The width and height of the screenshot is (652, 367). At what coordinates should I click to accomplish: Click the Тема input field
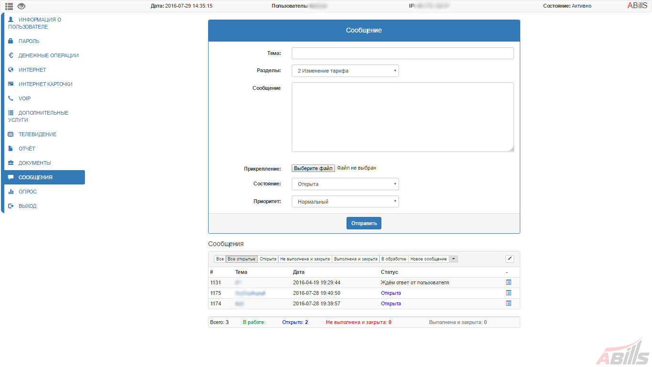click(403, 53)
